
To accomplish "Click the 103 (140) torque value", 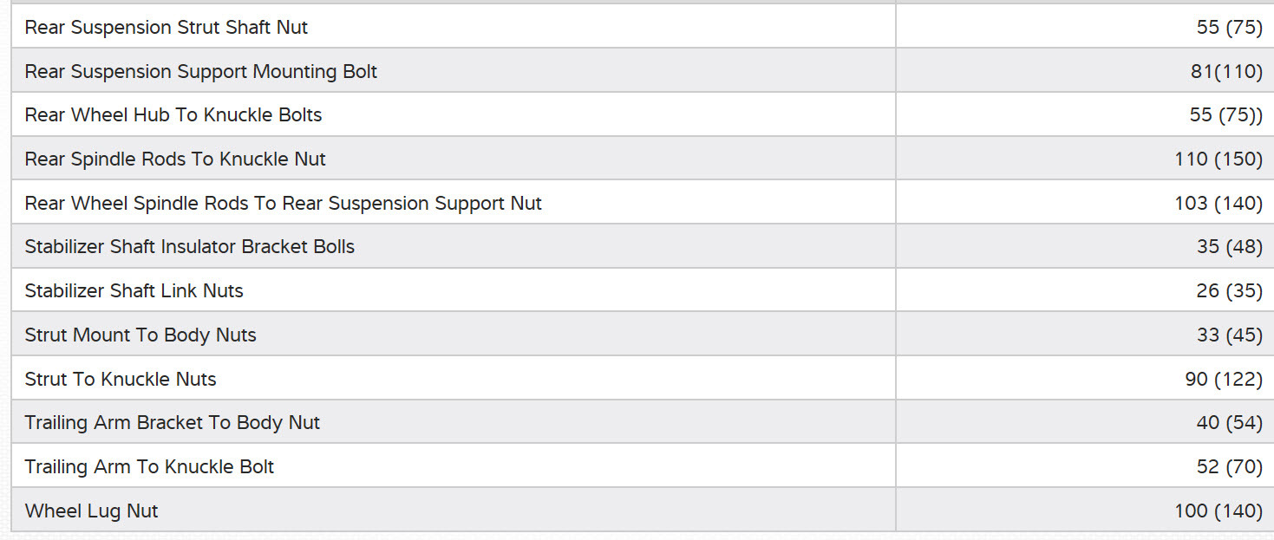I will coord(1218,204).
